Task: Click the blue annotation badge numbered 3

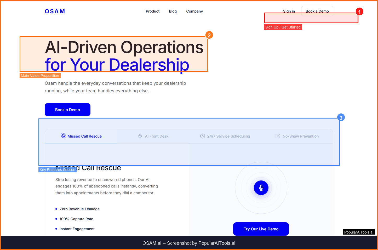Action: tap(341, 118)
